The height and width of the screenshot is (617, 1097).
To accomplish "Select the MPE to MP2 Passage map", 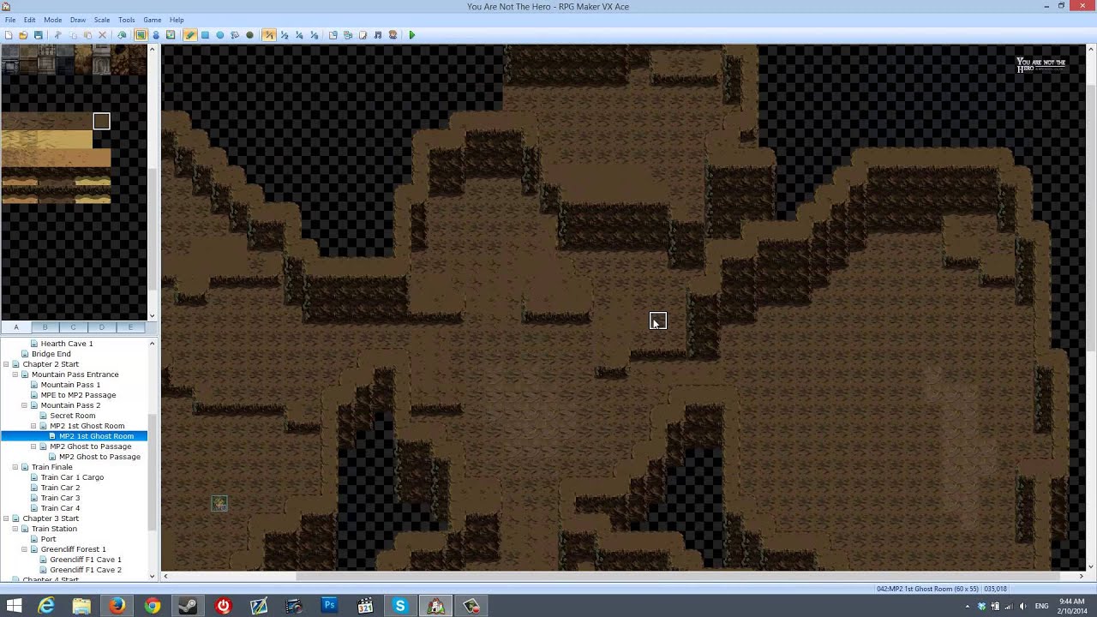I will pyautogui.click(x=78, y=395).
